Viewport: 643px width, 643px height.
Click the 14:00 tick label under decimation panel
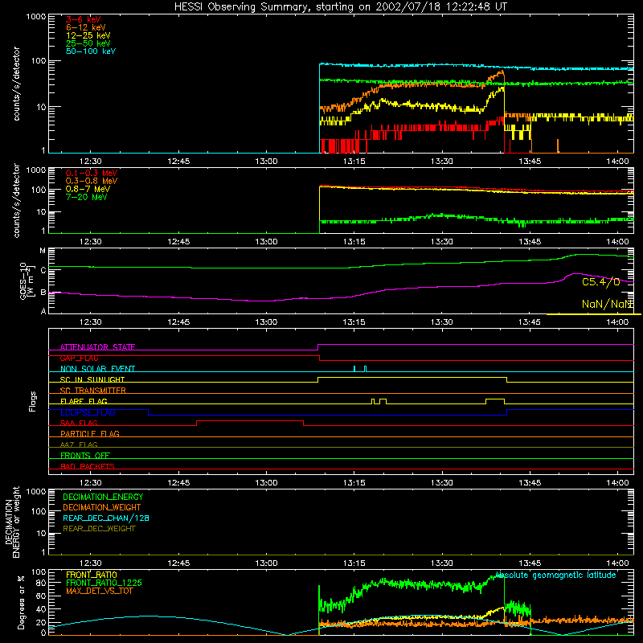click(x=617, y=563)
